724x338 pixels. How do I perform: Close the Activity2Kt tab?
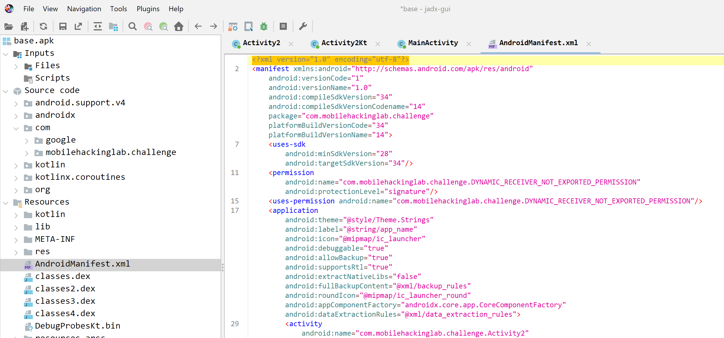pos(378,44)
